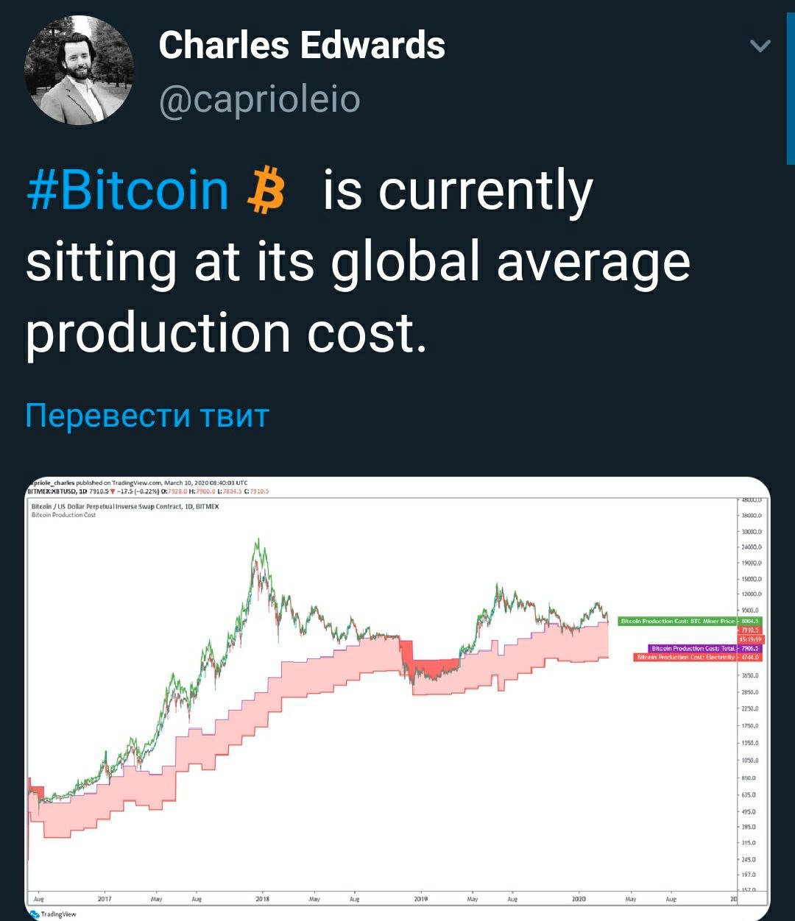Image resolution: width=795 pixels, height=921 pixels.
Task: Select the green BTC Miner Price label
Action: 678,622
